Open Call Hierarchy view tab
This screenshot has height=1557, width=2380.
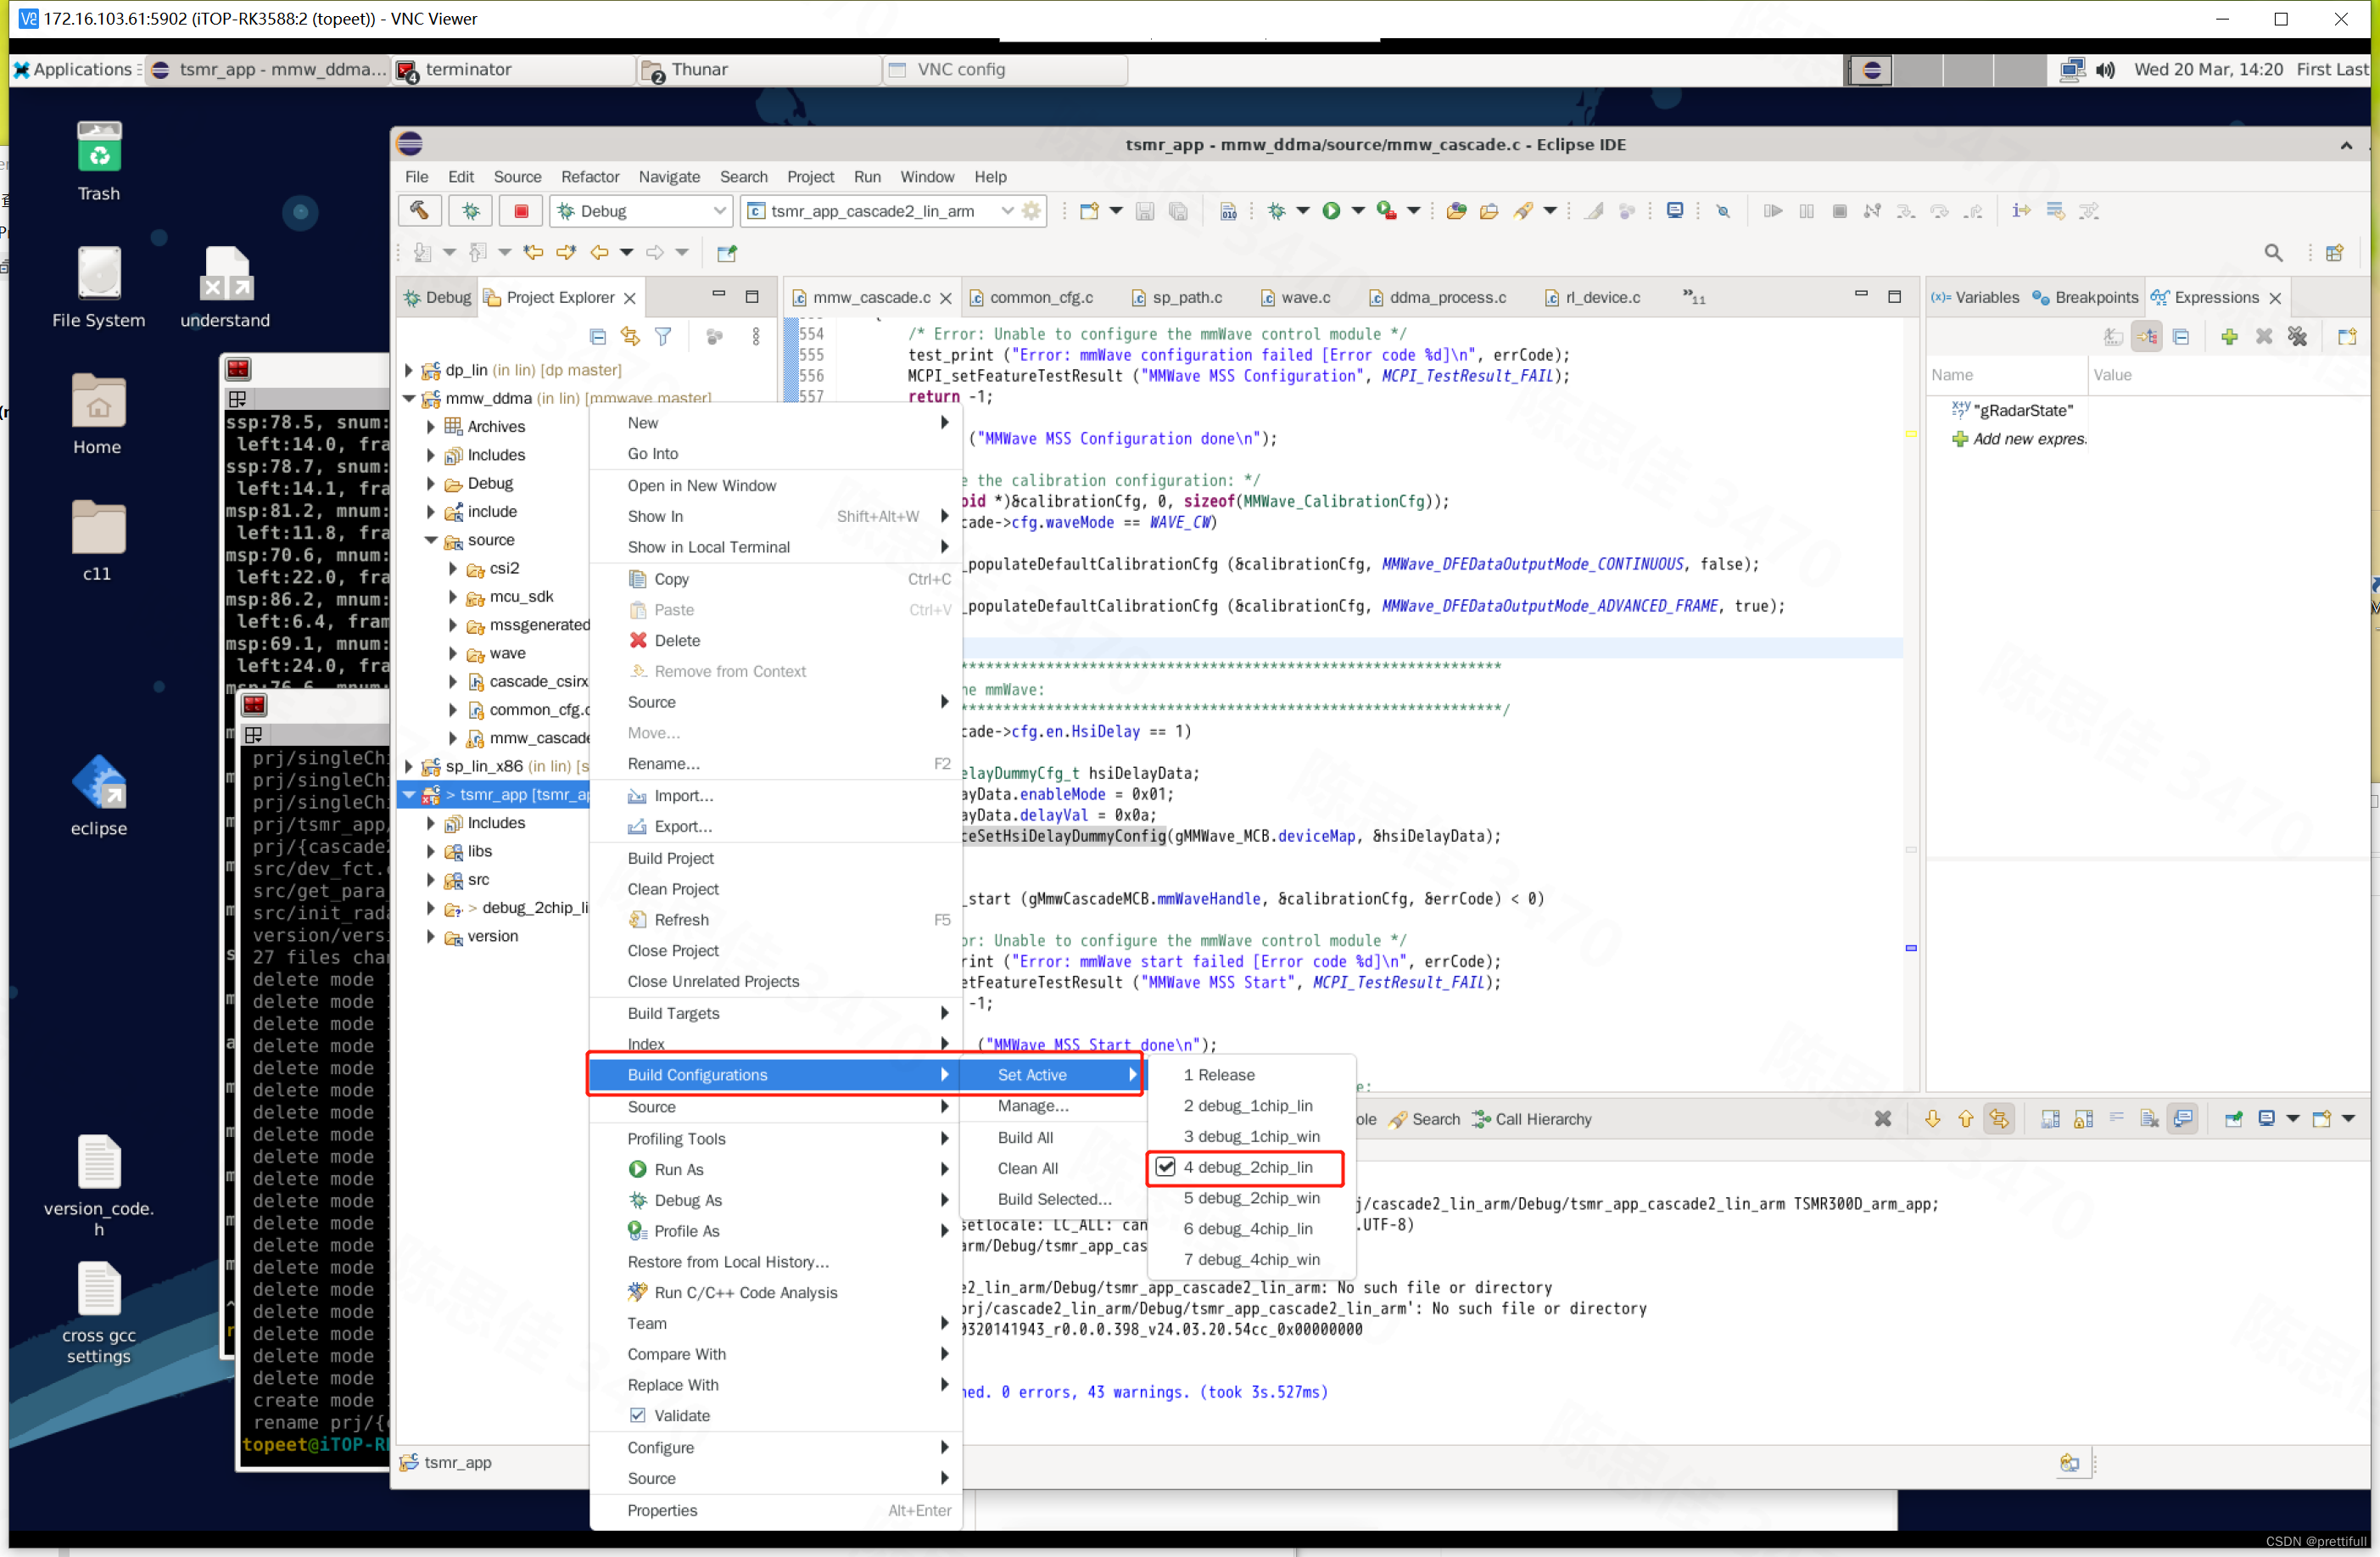click(x=1531, y=1118)
